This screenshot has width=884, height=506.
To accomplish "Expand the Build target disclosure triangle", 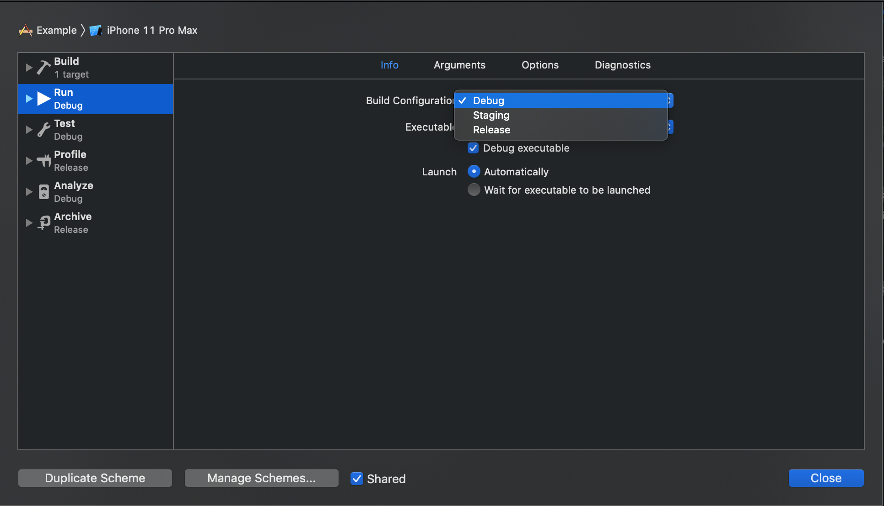I will 29,67.
